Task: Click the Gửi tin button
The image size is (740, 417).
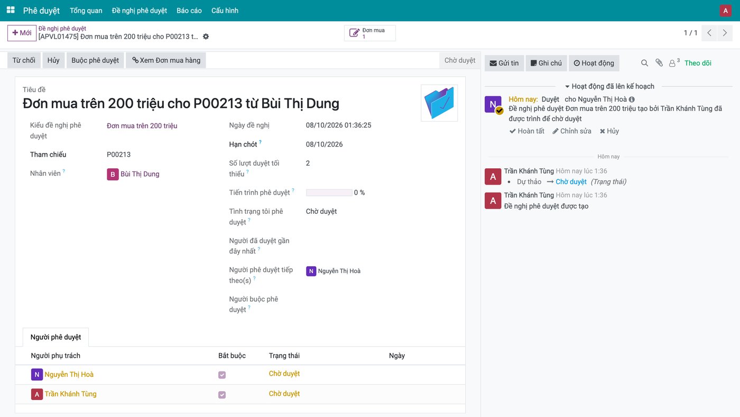Action: pos(503,63)
